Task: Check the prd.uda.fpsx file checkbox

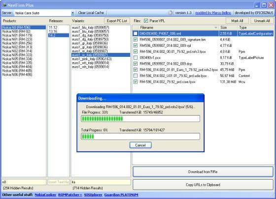Action: (136, 76)
